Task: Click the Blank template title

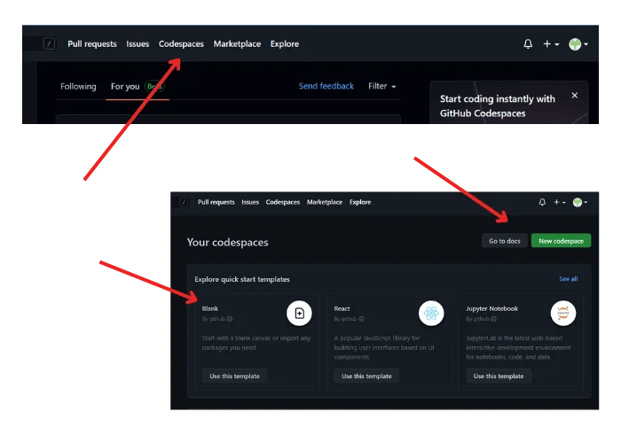Action: click(210, 308)
